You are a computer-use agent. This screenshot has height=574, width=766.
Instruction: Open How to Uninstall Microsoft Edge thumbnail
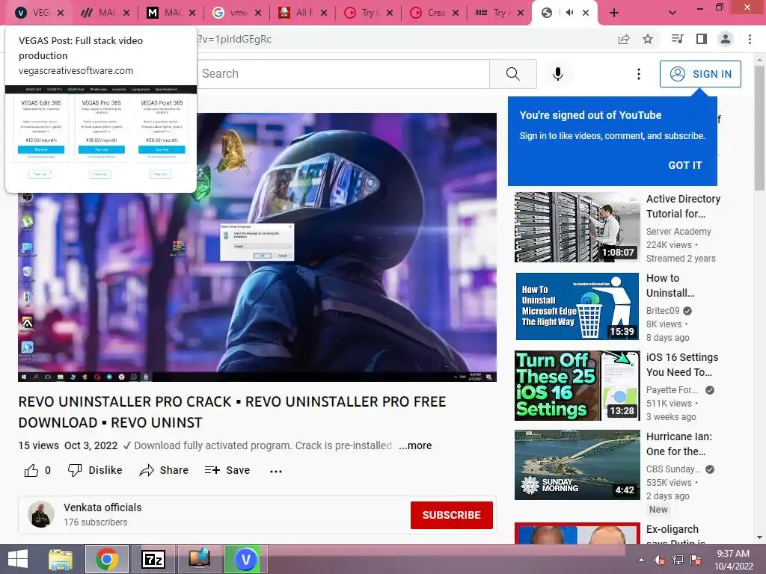tap(577, 306)
